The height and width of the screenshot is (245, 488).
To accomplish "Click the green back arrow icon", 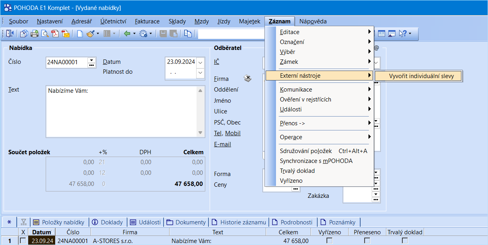I will tap(127, 34).
